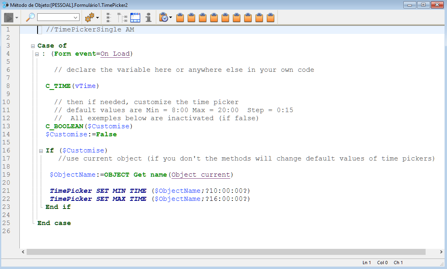Viewport: 447px width, 269px height.
Task: Open the search combo box dropdown arrow
Action: (x=76, y=17)
